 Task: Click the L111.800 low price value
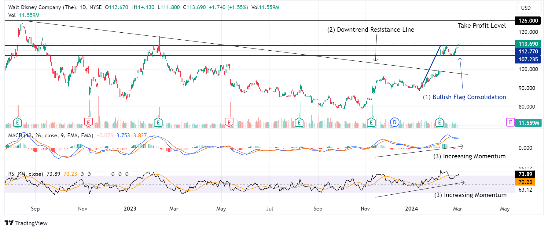click(x=169, y=7)
